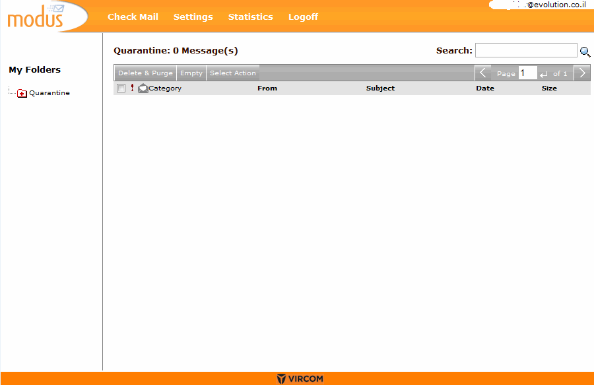The height and width of the screenshot is (385, 594).
Task: Click the search magnifier icon
Action: (585, 52)
